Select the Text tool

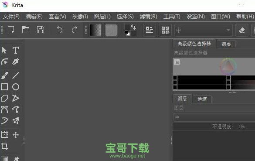click(16, 50)
